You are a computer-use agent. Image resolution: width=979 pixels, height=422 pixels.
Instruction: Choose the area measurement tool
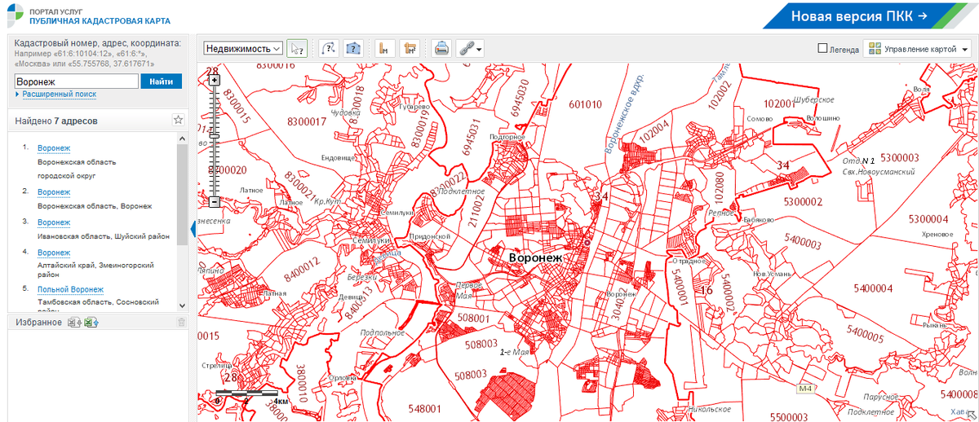410,48
